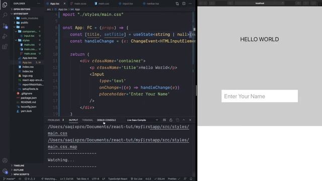Expand the public folder

[x=25, y=23]
